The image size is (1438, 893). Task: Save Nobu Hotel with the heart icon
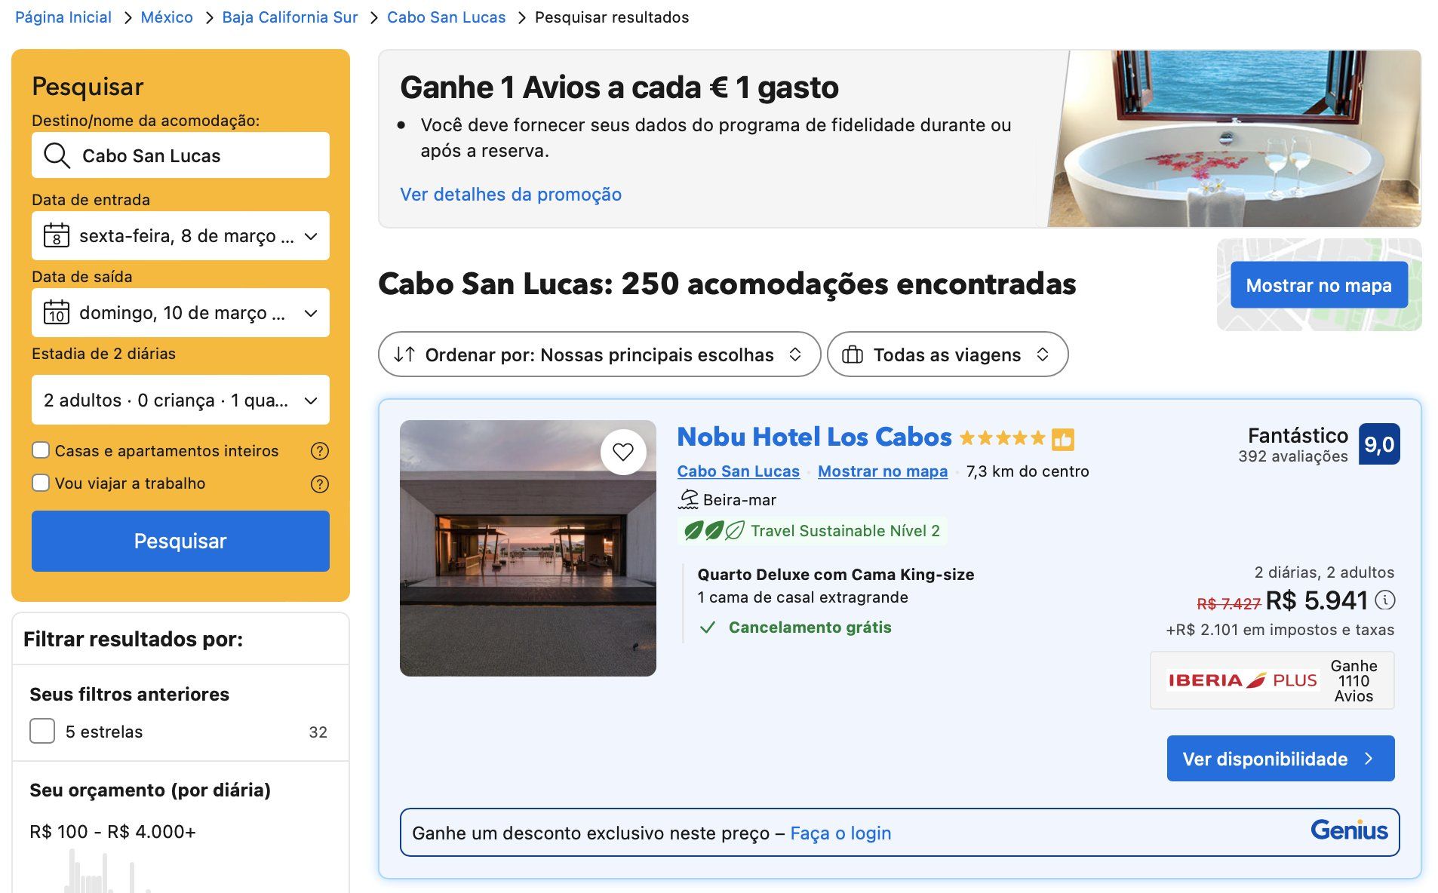[x=622, y=452]
